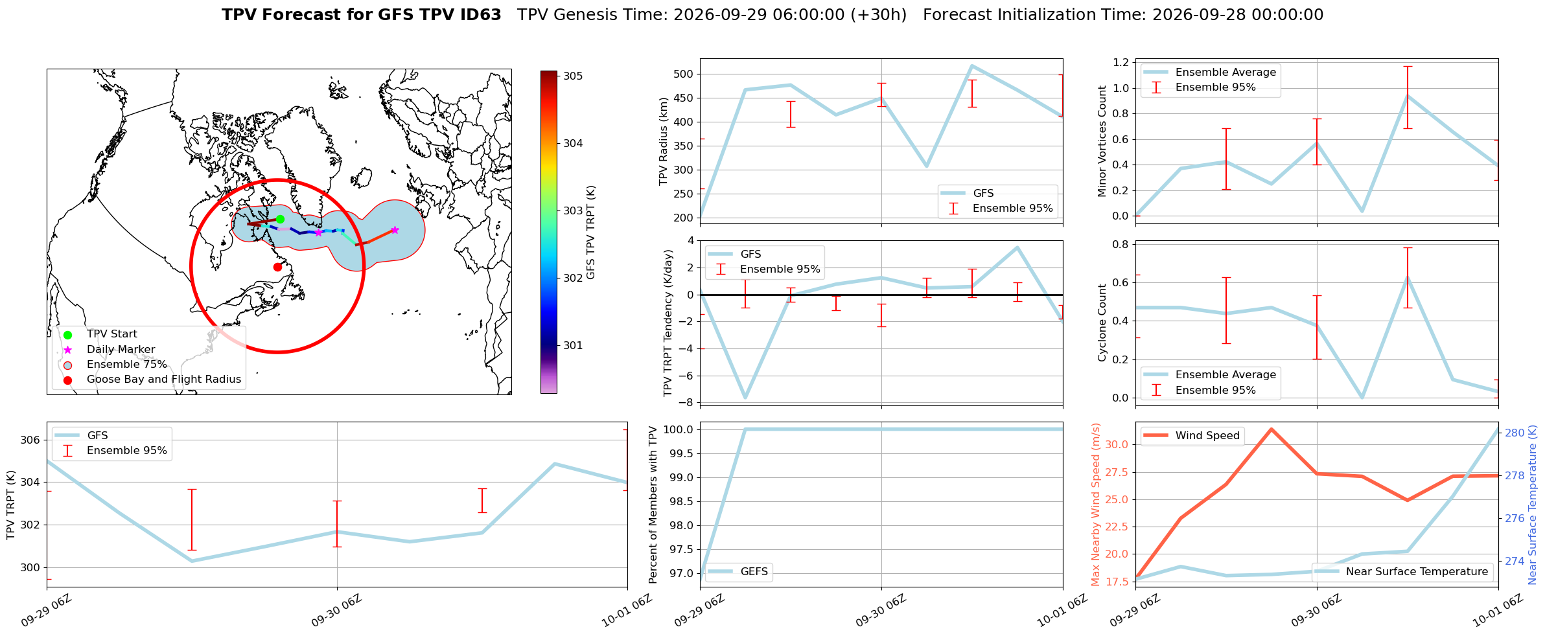
Task: Click the TPV TRPT (K) axis label
Action: tap(10, 505)
